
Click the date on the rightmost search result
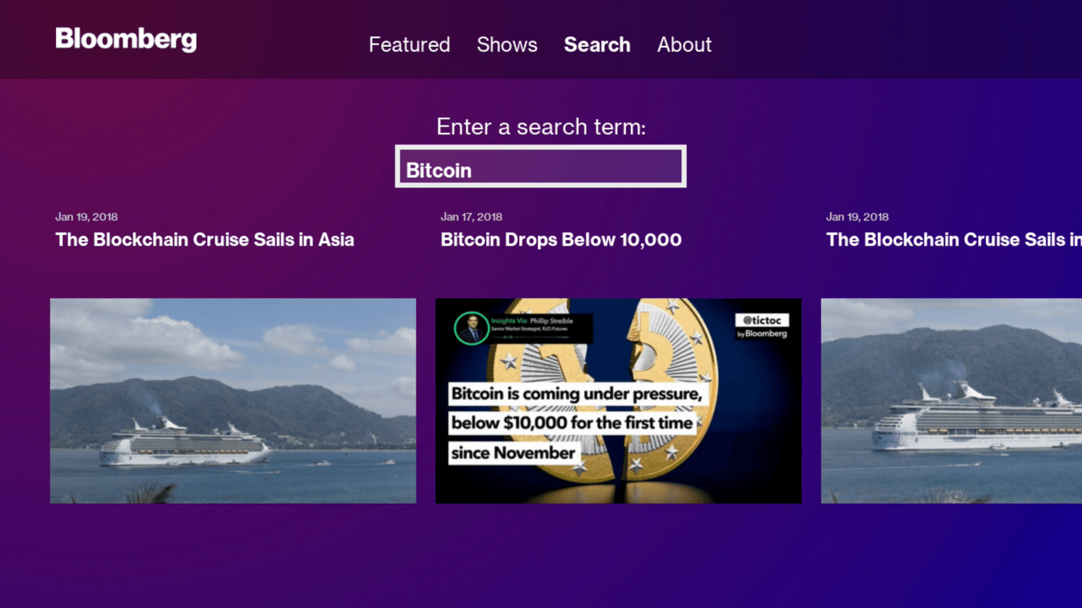coord(858,217)
